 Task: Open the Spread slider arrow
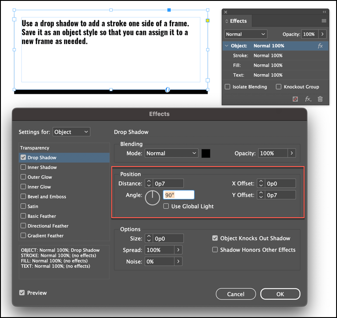pyautogui.click(x=178, y=250)
